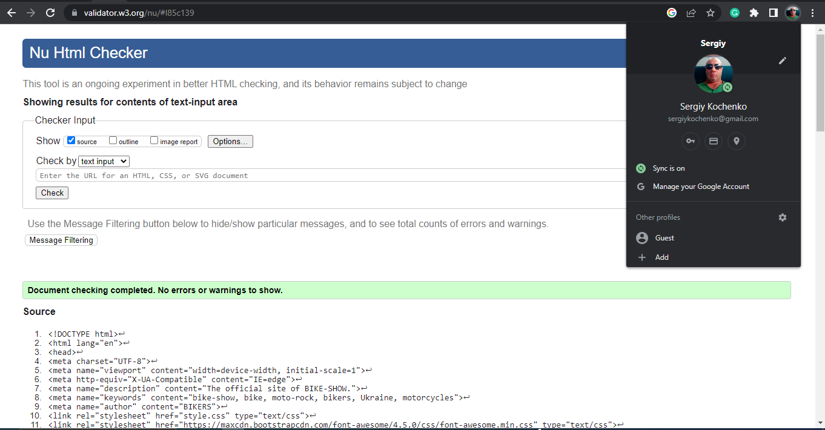Open Message Filtering
The image size is (825, 430).
[x=61, y=240]
